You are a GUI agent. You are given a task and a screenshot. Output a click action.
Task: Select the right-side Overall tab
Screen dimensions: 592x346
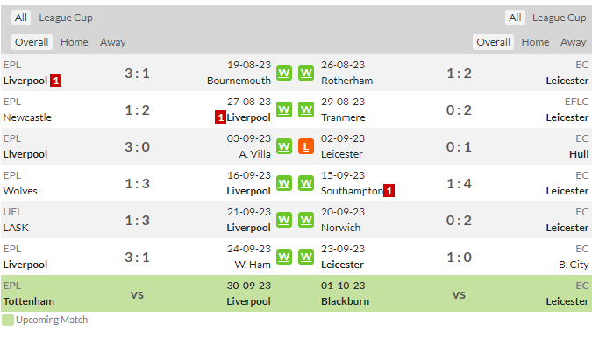tap(493, 42)
